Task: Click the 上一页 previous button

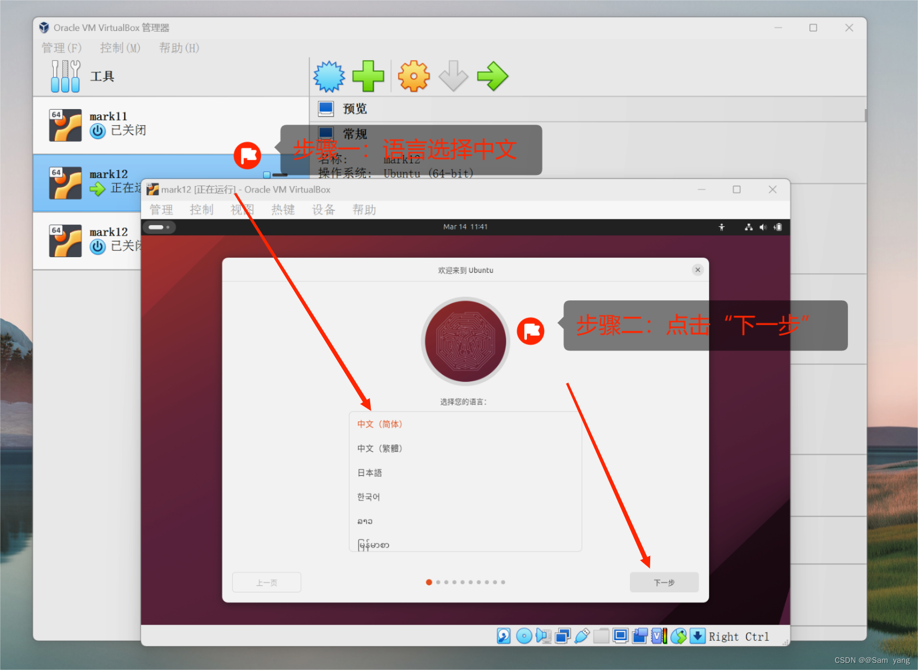Action: click(x=267, y=582)
